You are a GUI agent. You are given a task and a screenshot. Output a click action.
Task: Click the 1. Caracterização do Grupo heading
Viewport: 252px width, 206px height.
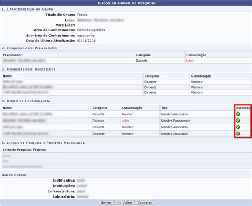pos(27,9)
